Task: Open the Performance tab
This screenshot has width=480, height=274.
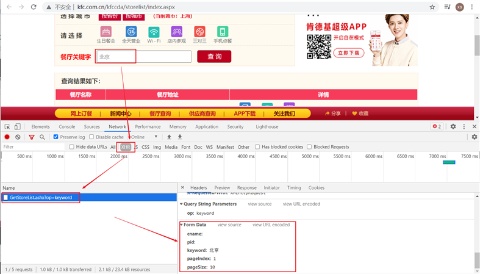Action: coord(148,126)
